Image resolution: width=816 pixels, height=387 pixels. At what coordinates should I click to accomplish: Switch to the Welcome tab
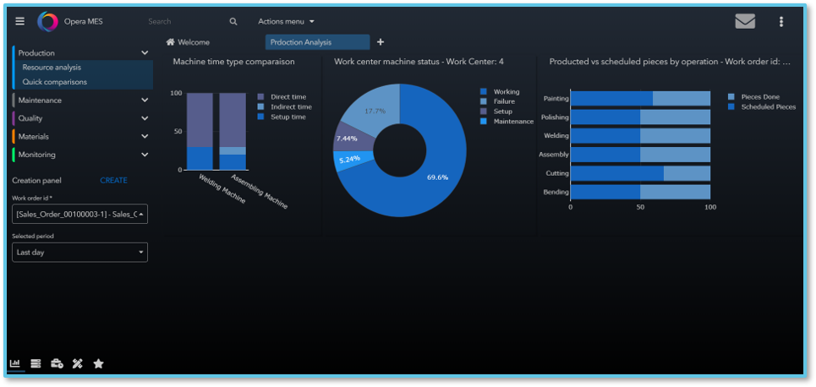[188, 42]
